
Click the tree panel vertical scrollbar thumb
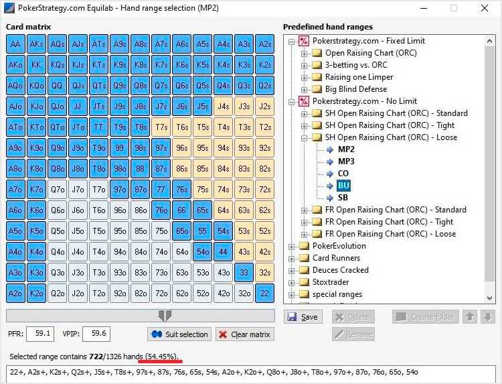tap(489, 164)
